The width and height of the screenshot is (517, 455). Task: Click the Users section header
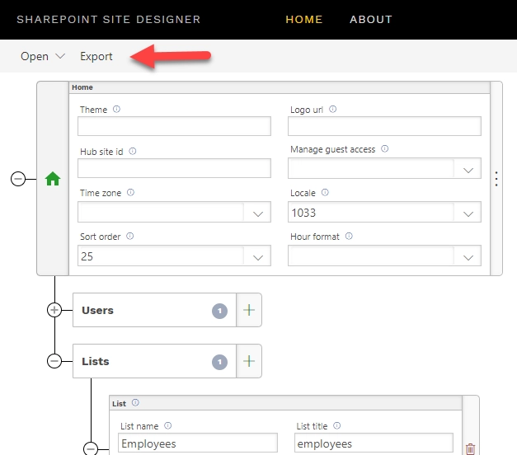155,310
